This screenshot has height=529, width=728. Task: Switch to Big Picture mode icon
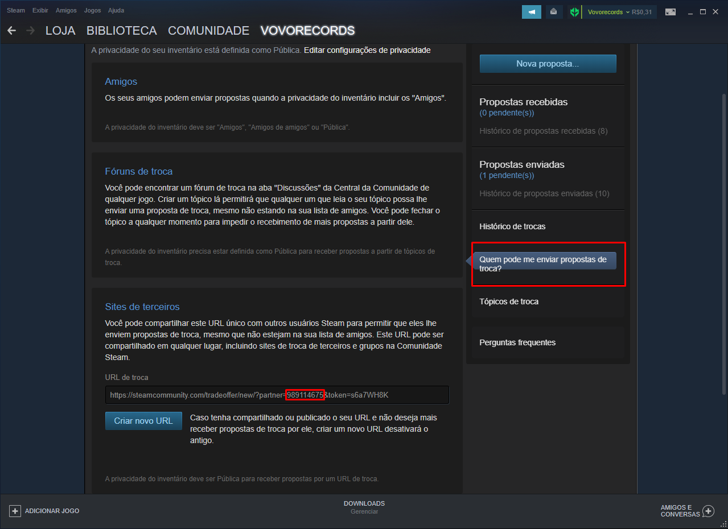pos(671,12)
